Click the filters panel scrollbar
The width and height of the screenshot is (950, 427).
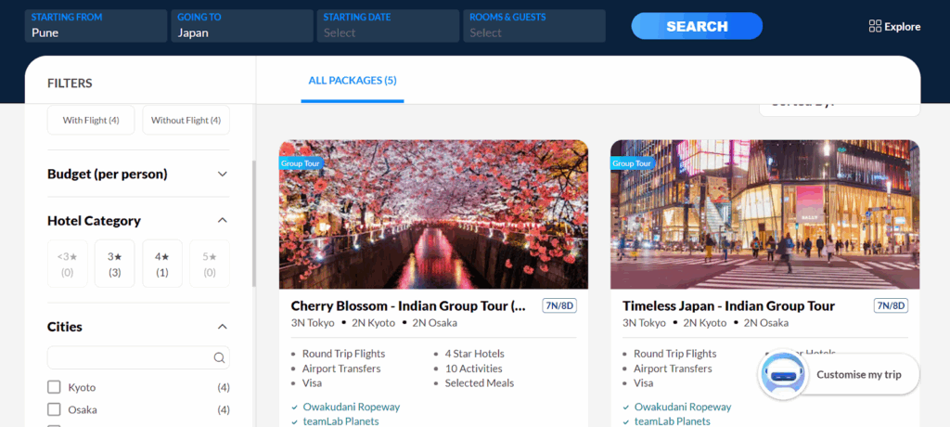[254, 224]
